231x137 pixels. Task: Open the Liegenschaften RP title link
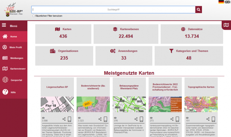point(57,87)
